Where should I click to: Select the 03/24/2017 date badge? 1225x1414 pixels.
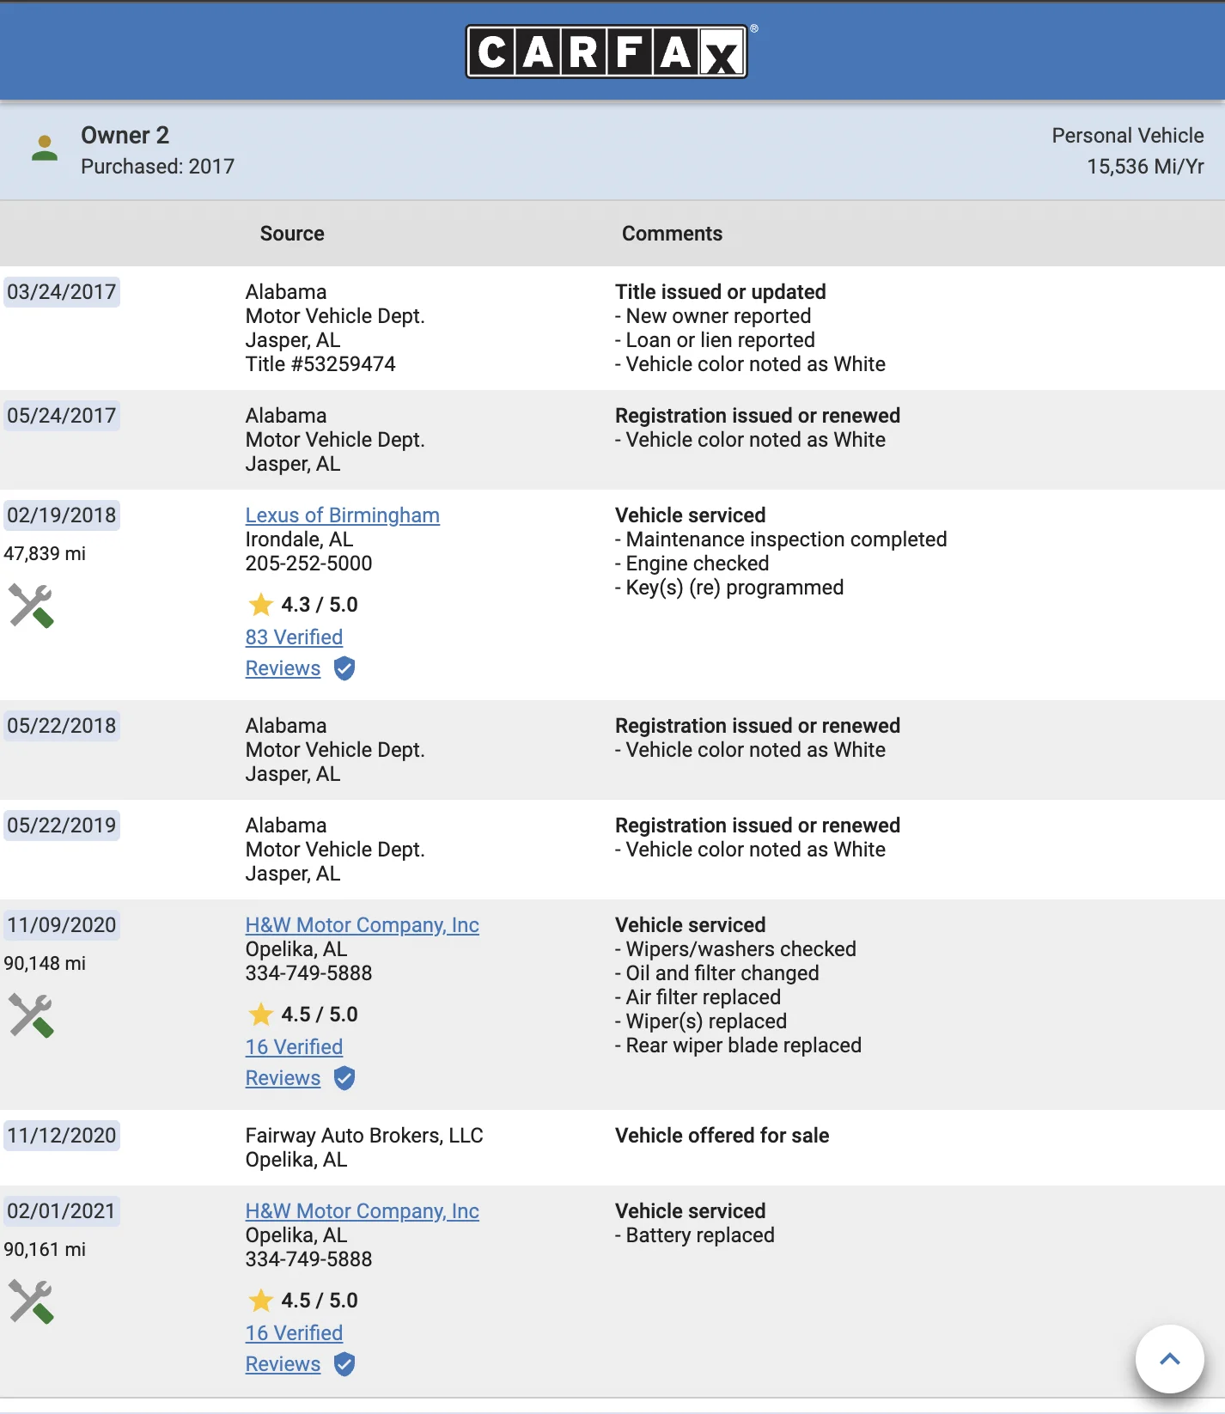61,292
